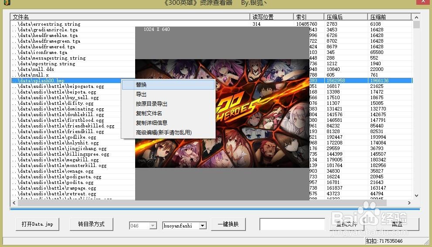Select 按原目录导出 in the context menu
The height and width of the screenshot is (247, 432).
(168, 104)
